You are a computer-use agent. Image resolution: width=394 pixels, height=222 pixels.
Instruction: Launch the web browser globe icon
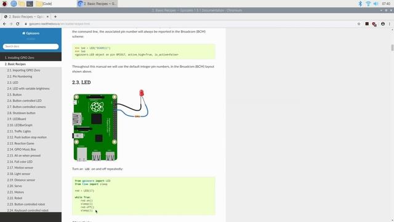(14, 4)
